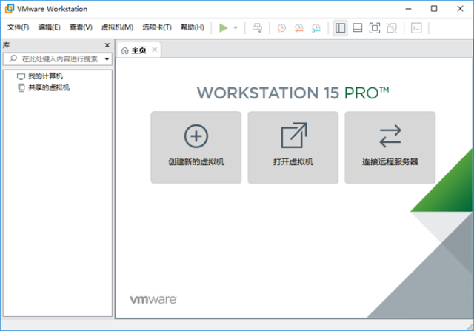Click the library search input field

(x=58, y=59)
